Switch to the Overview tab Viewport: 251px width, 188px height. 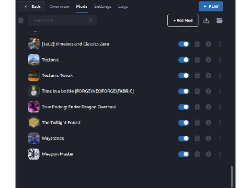tap(59, 6)
